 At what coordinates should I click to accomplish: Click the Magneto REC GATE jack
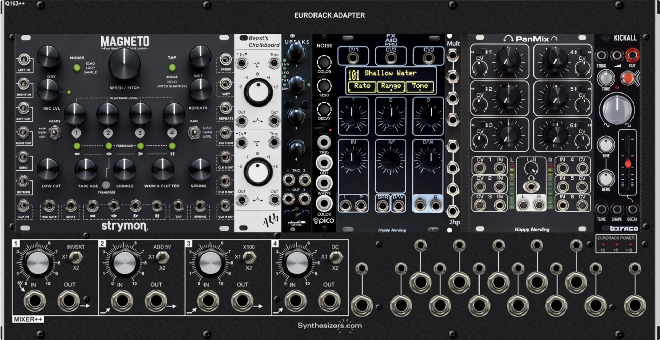click(x=49, y=206)
